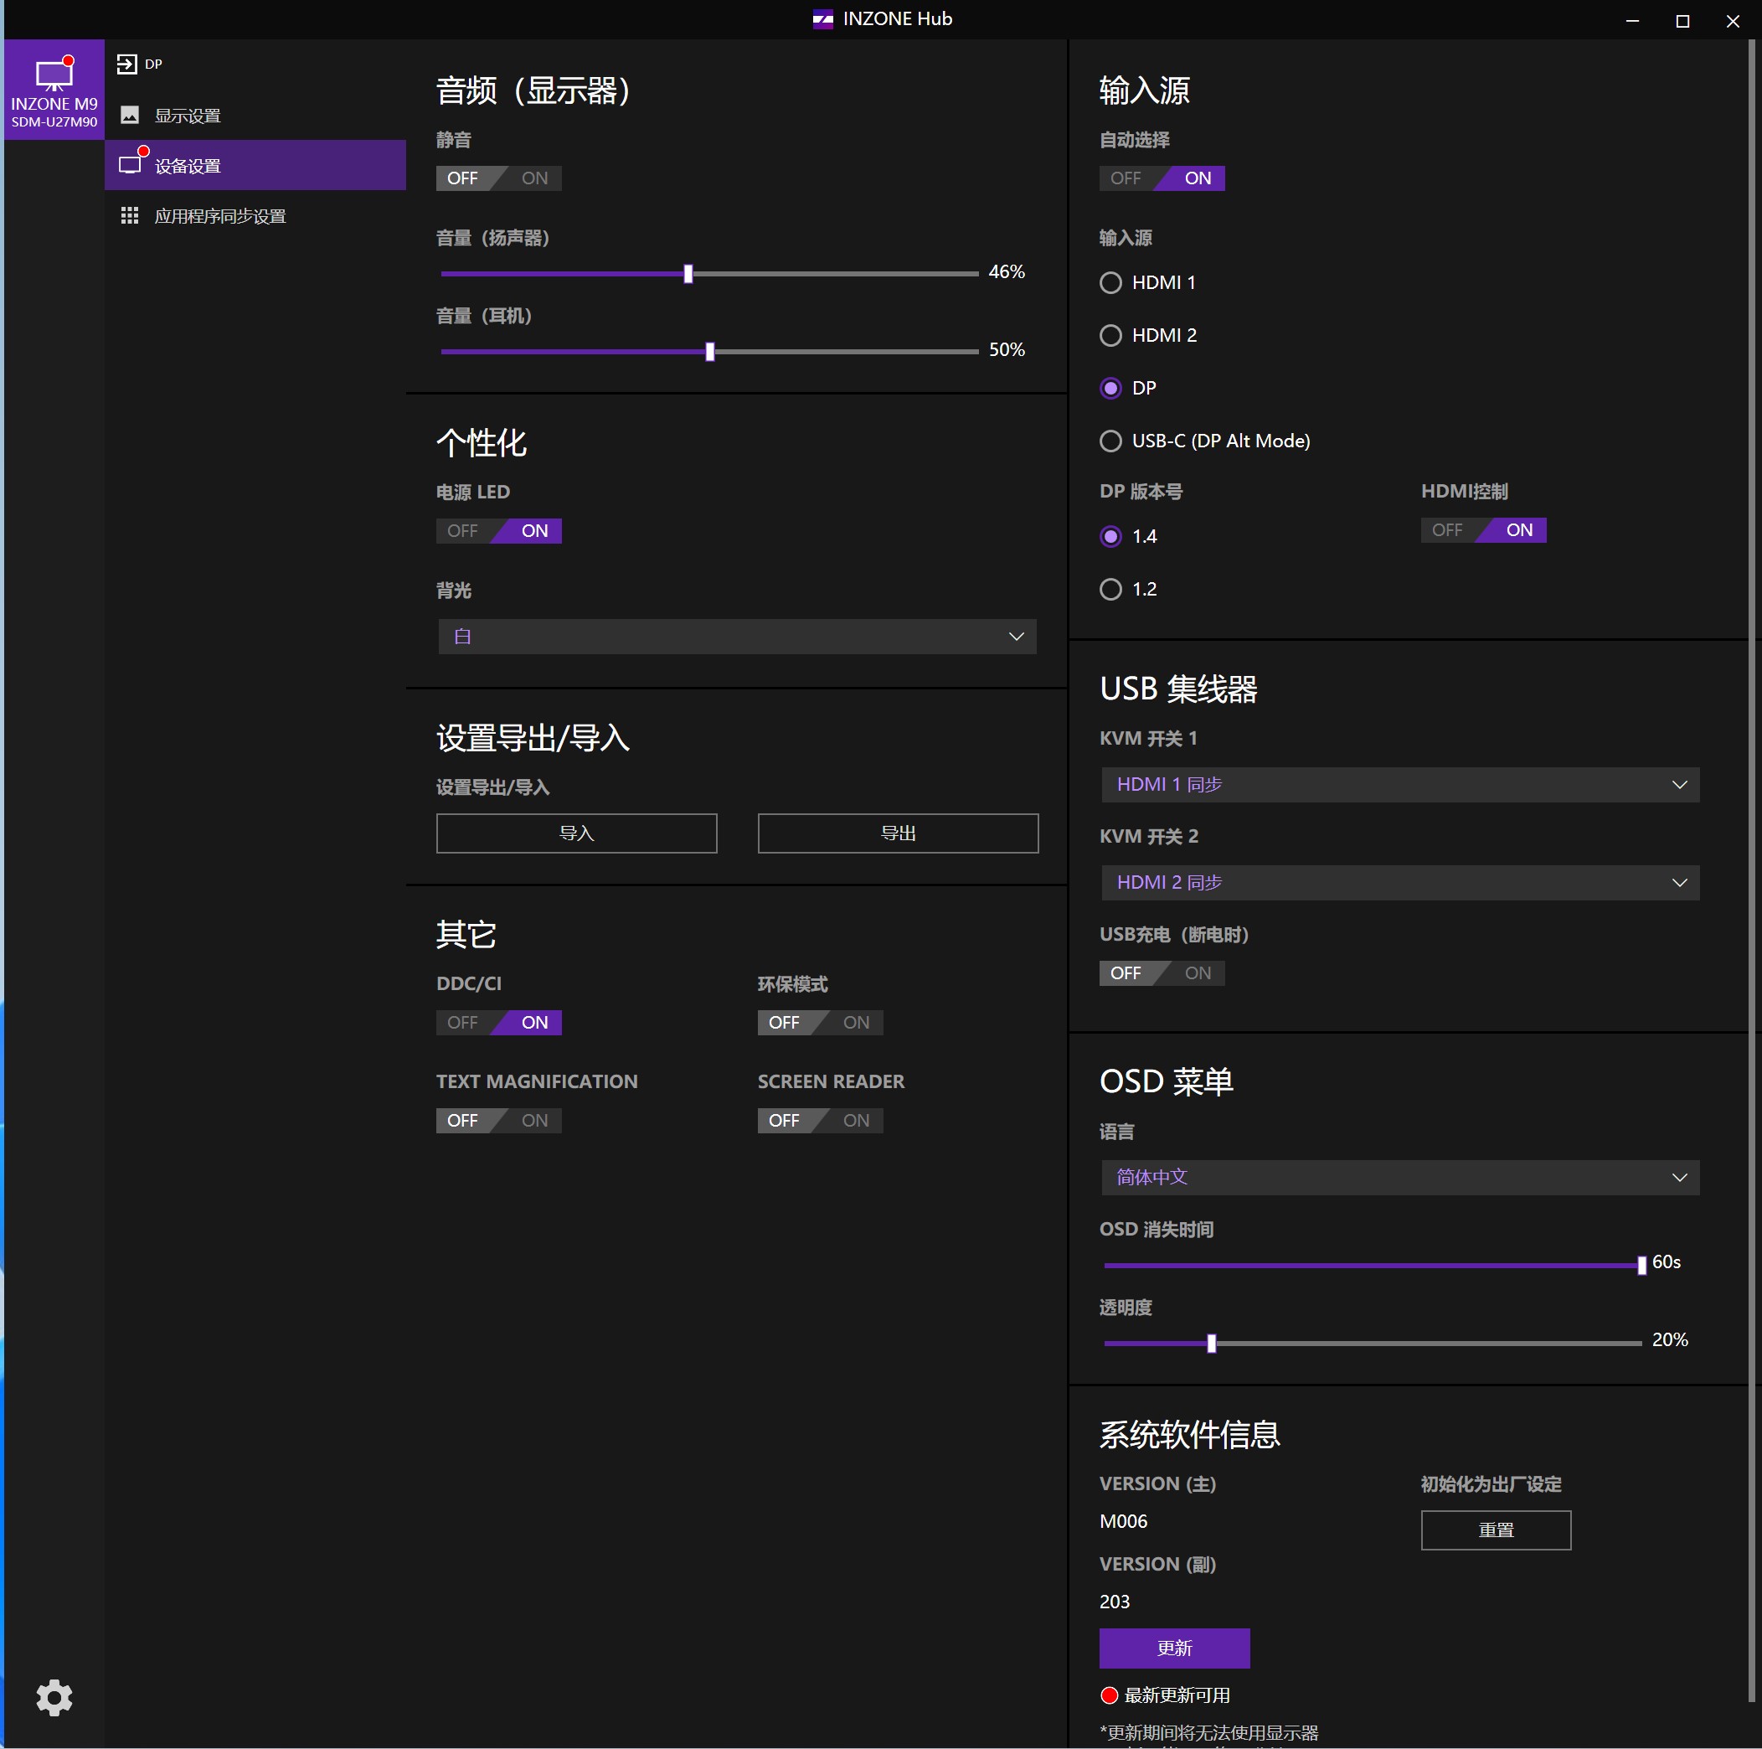Image resolution: width=1762 pixels, height=1749 pixels.
Task: Click the 设备设置 monitor icon
Action: pyautogui.click(x=131, y=164)
